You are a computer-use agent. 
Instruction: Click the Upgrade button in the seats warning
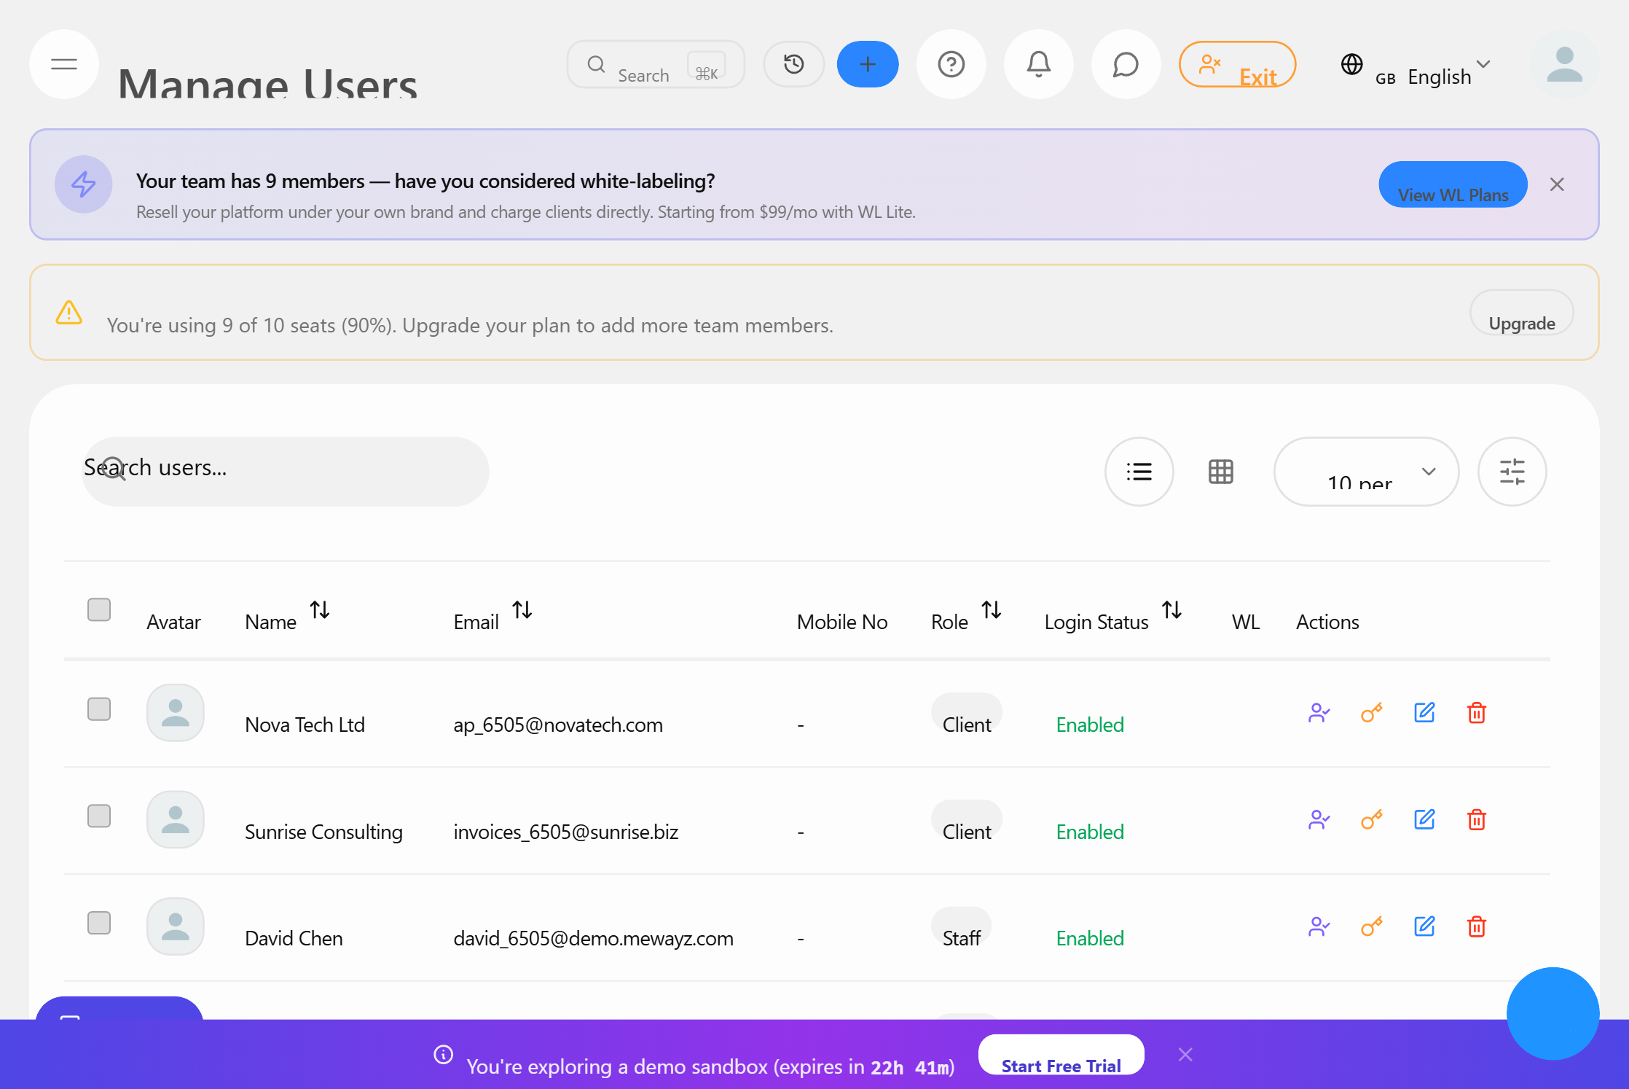1521,323
